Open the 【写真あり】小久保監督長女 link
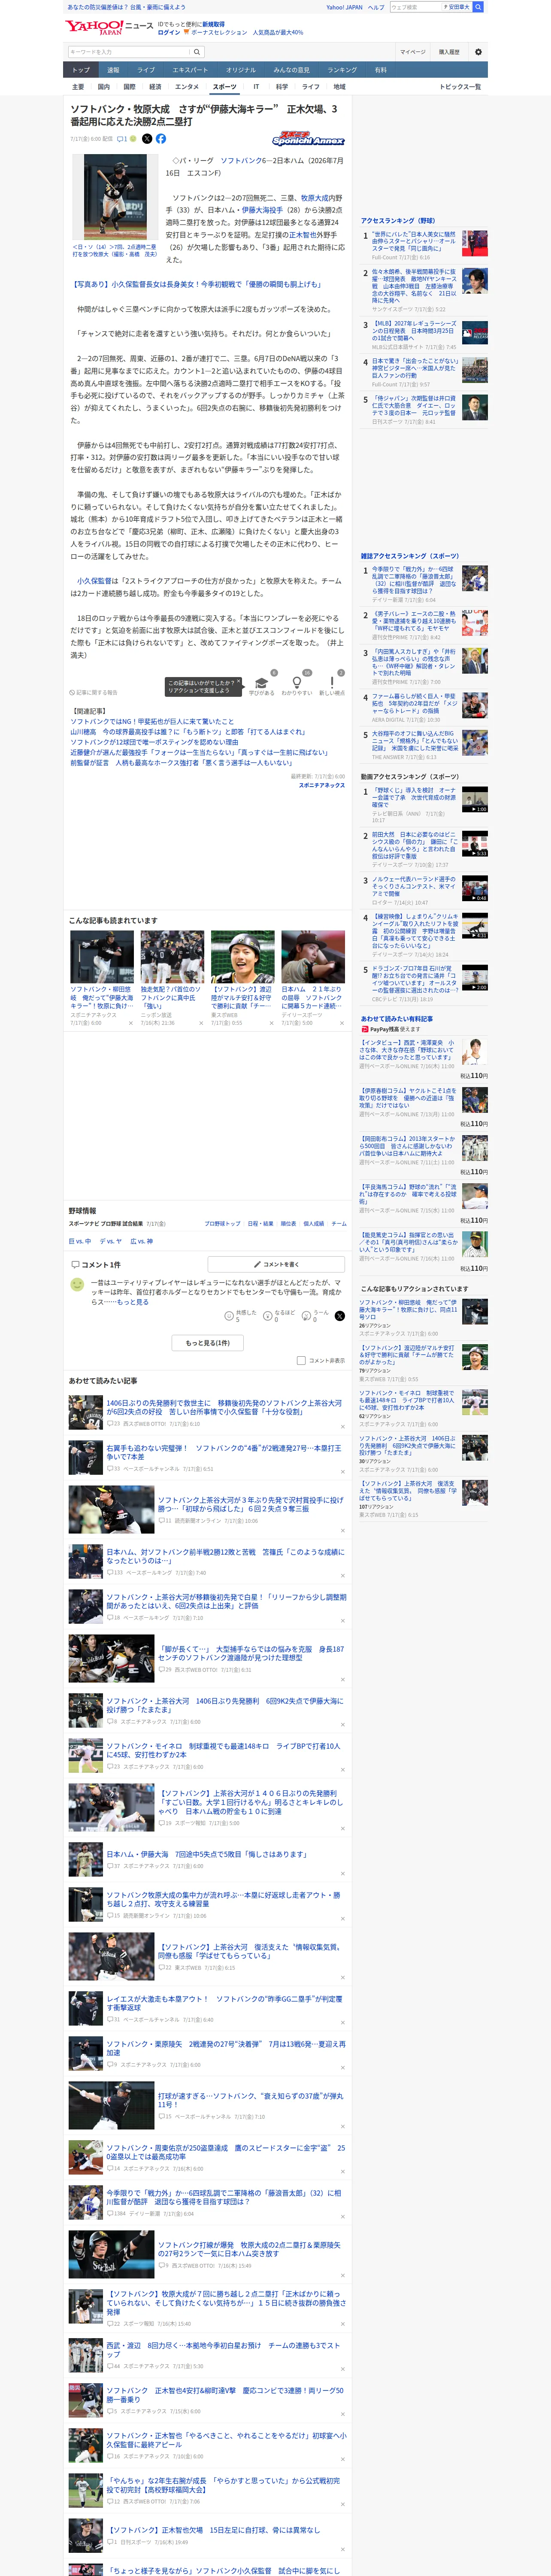 [196, 284]
